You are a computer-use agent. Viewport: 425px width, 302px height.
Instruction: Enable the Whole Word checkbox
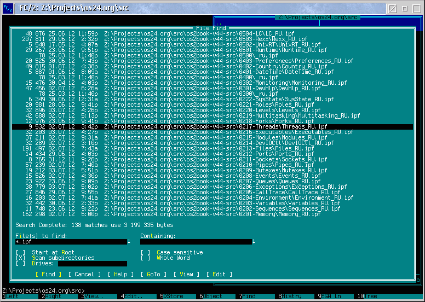(x=146, y=258)
